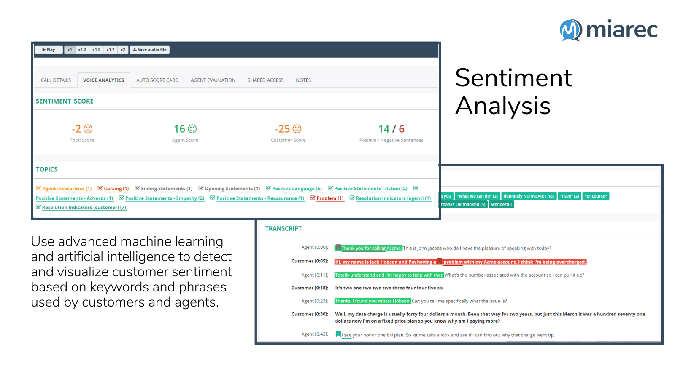Open the Resolution Indicators (customer) topic link

pyautogui.click(x=84, y=207)
